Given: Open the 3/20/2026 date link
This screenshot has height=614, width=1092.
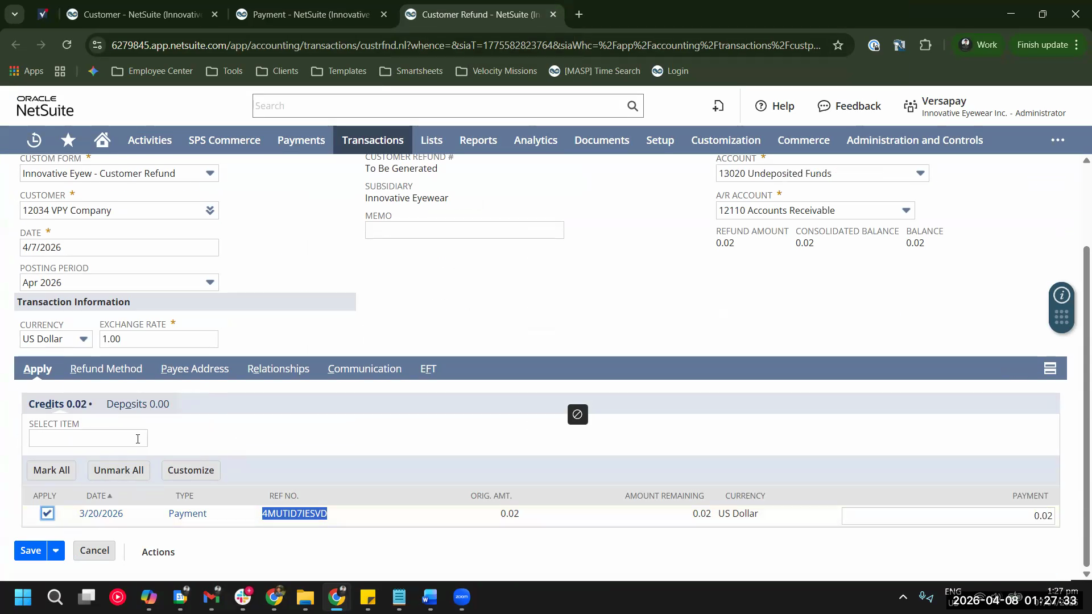Looking at the screenshot, I should tap(101, 513).
